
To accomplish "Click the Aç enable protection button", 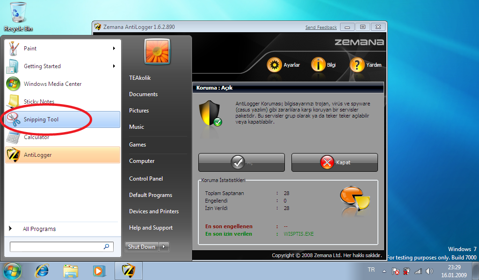I will point(241,162).
